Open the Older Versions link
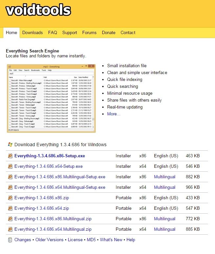Screen dimensions: 215x254 click(49, 240)
